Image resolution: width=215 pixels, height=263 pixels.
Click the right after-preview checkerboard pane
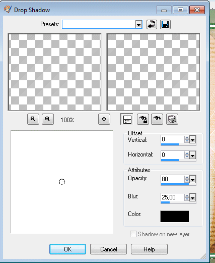pyautogui.click(x=153, y=72)
